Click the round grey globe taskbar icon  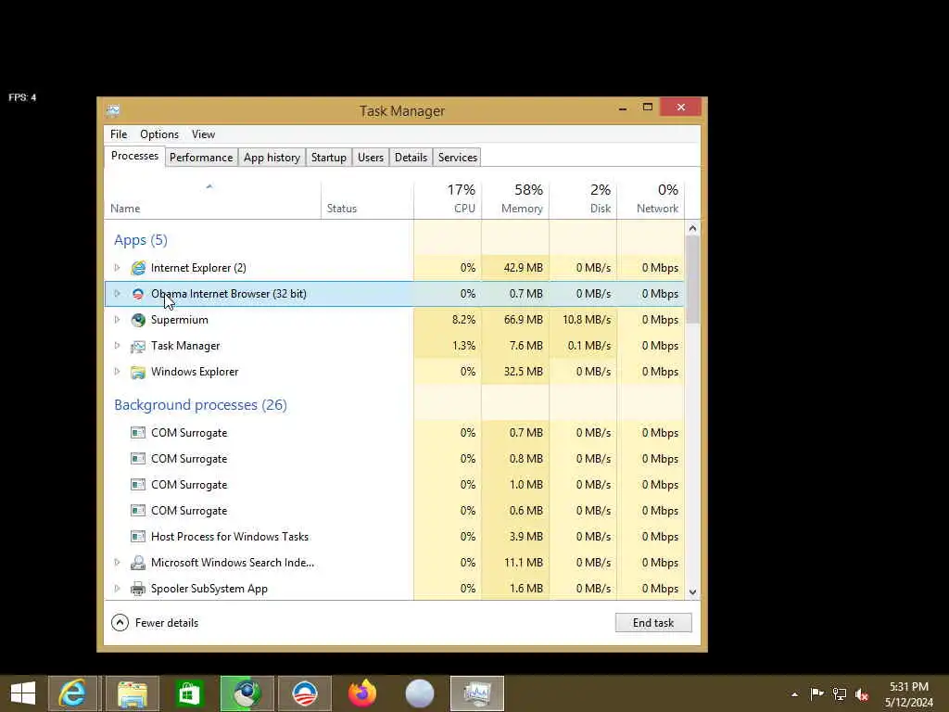(420, 693)
